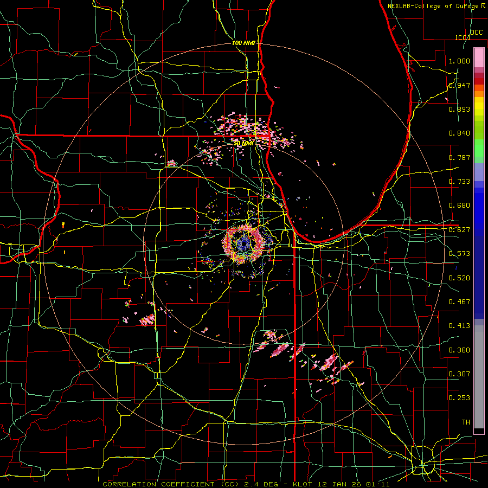Screen dimensions: 488x488
Task: Click the 100 NMI range ring label
Action: point(243,43)
